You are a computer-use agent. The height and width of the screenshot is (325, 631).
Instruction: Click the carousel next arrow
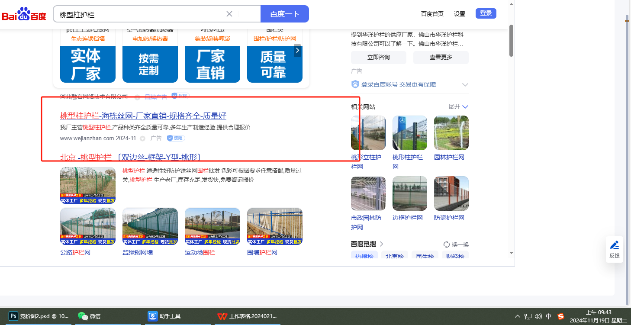tap(297, 51)
